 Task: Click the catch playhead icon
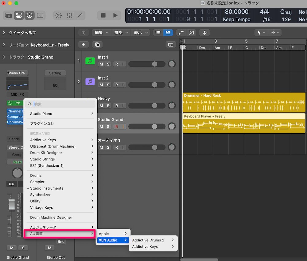coord(204,32)
